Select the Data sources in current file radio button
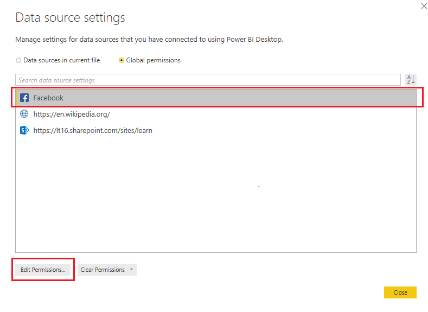 tap(18, 60)
